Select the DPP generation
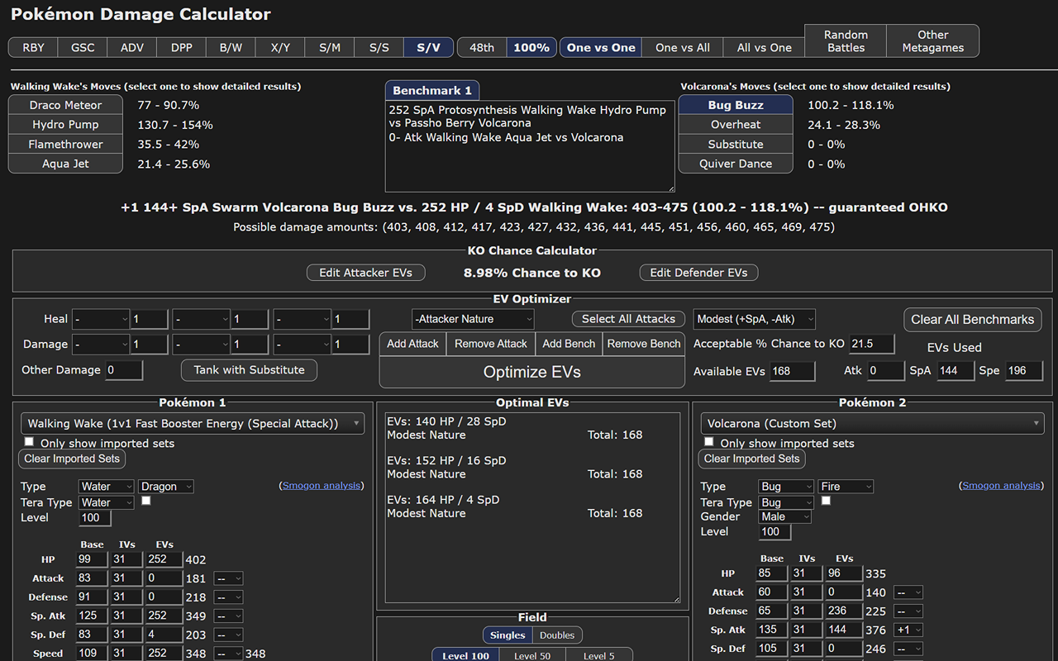1058x661 pixels. click(x=182, y=47)
